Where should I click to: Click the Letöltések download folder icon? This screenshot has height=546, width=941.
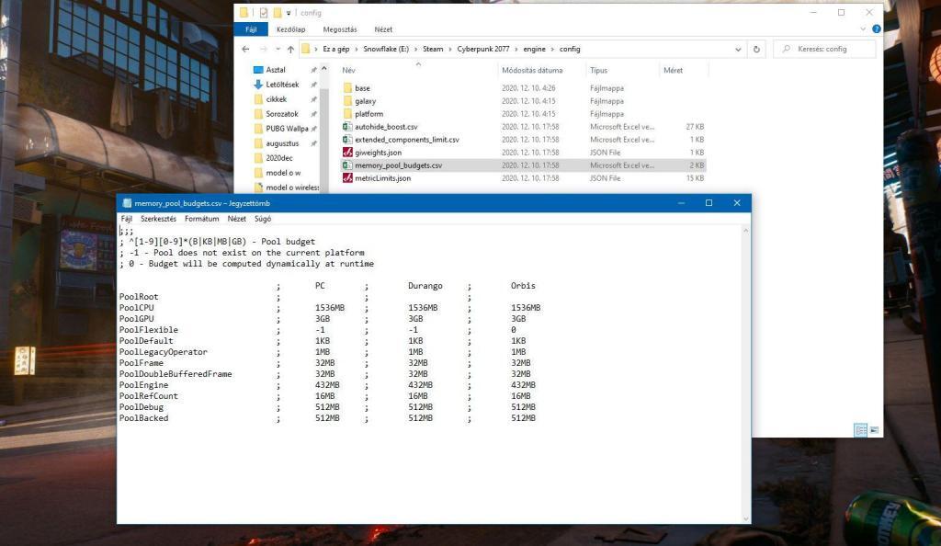tap(258, 85)
